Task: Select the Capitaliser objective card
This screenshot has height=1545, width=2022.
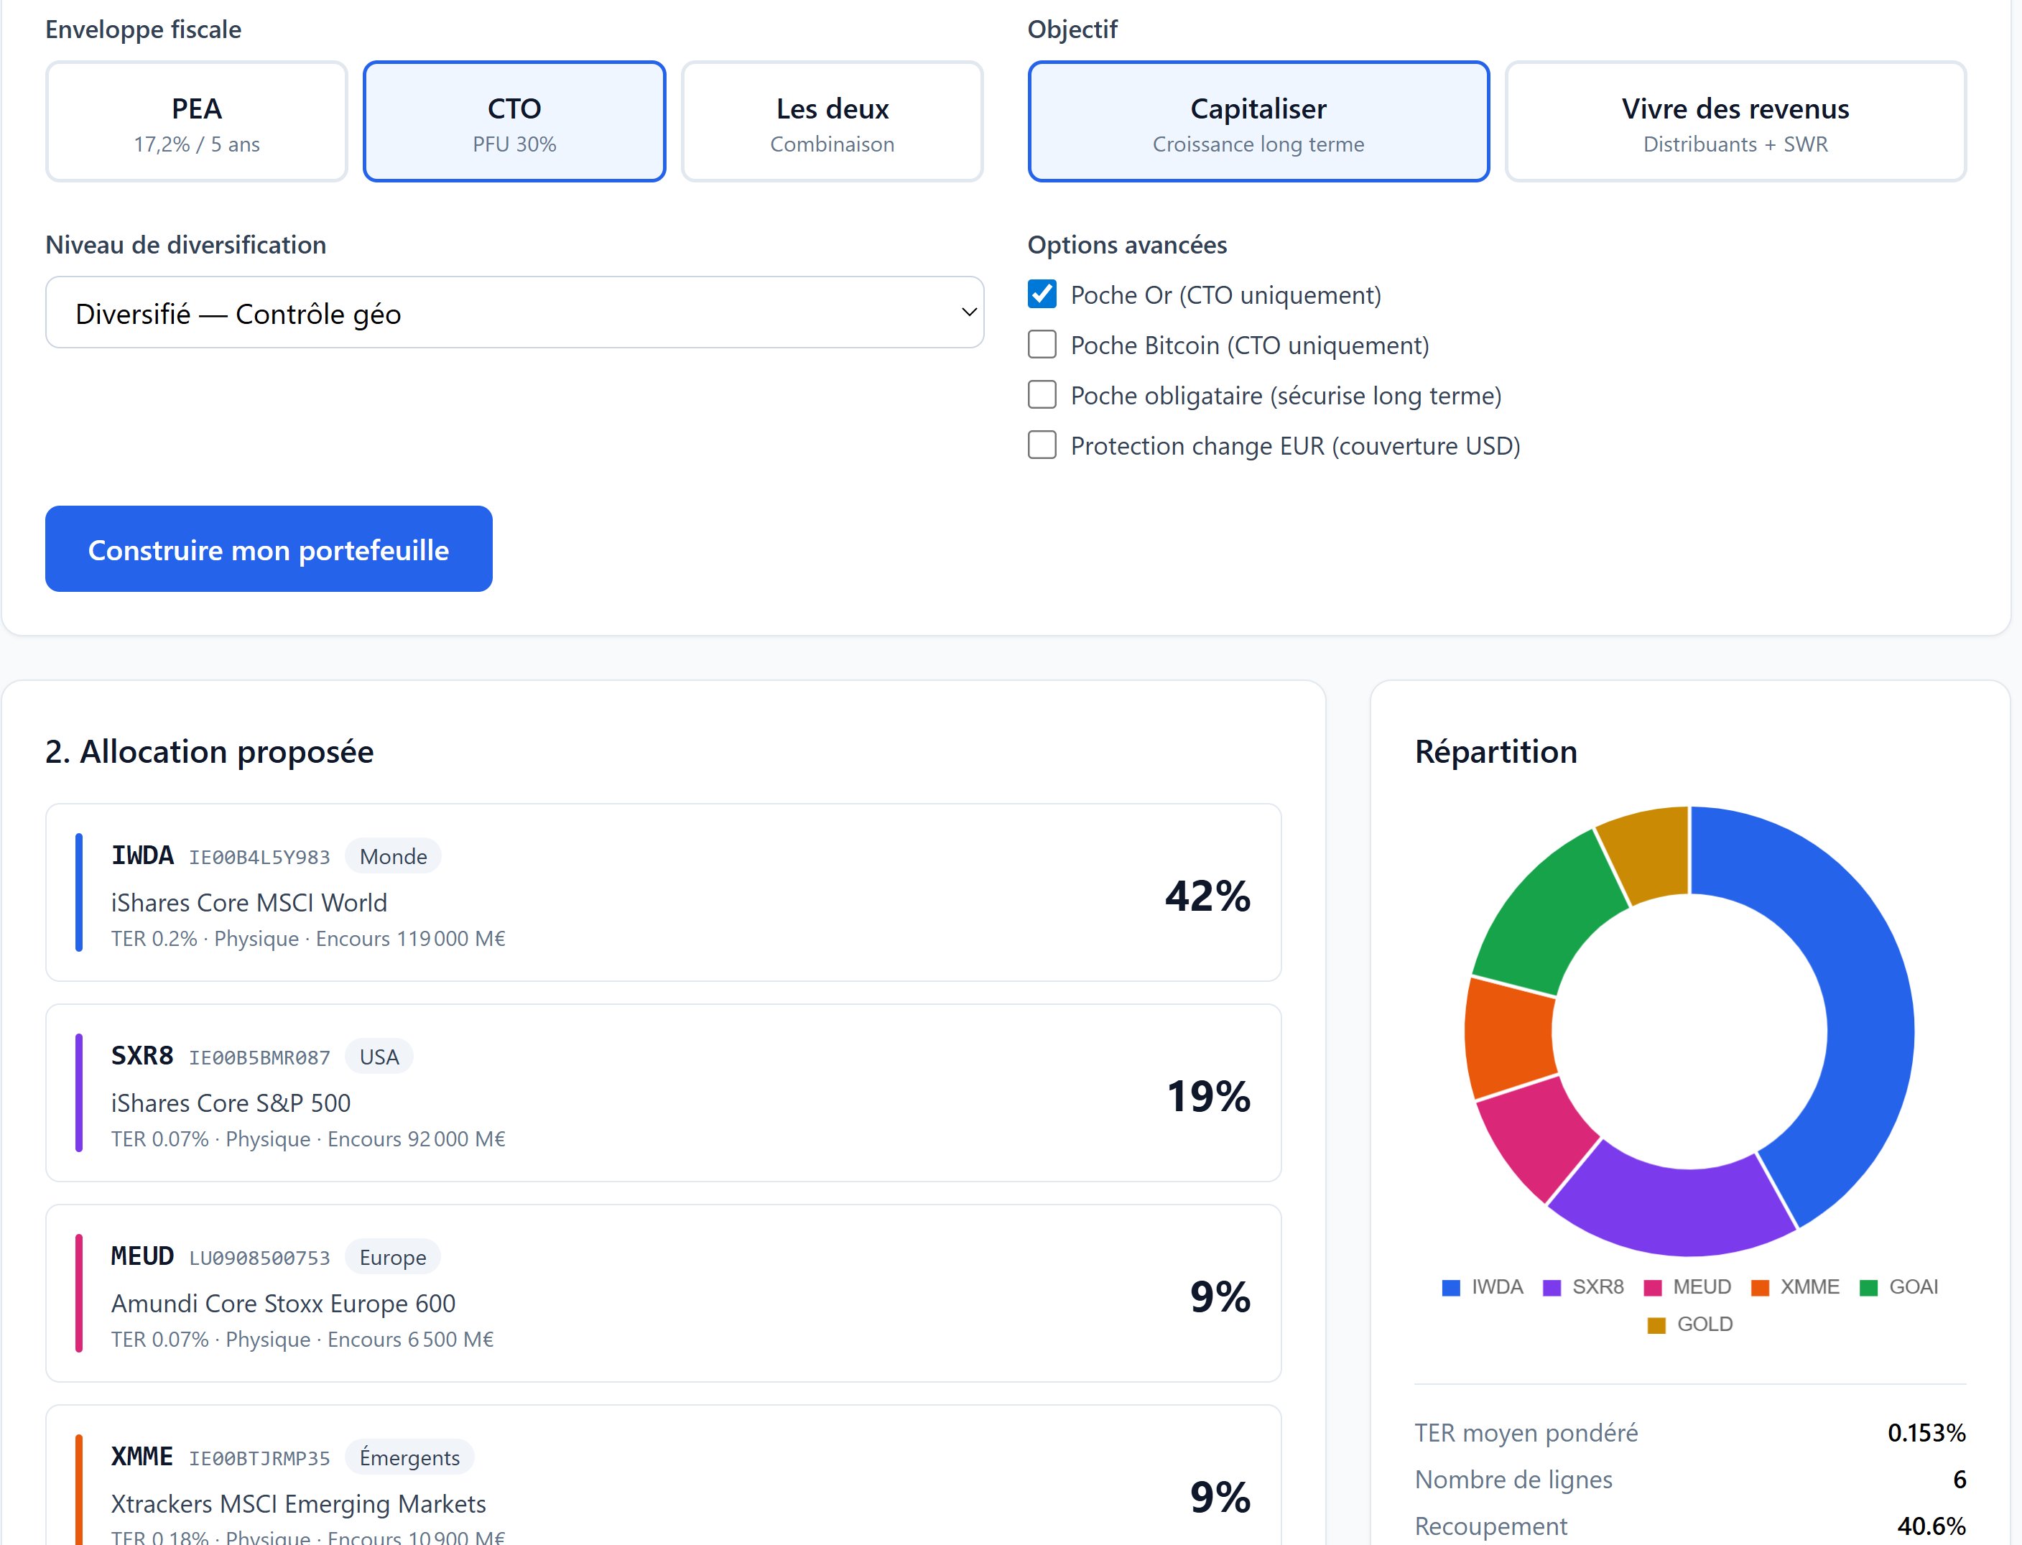Action: coord(1258,121)
